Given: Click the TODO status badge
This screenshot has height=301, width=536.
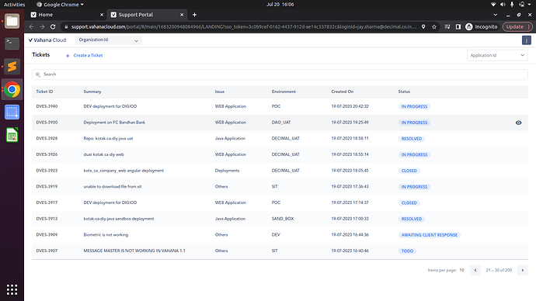Looking at the screenshot, I should [407, 251].
